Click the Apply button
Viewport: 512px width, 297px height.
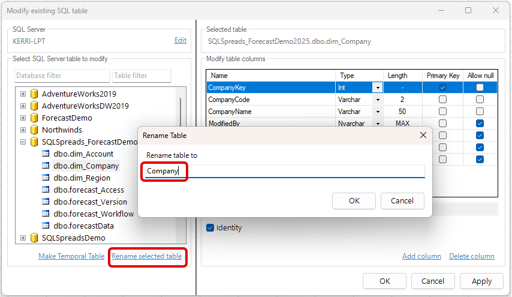click(x=481, y=281)
